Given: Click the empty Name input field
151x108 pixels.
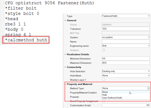Looking at the screenshot, I should [x=126, y=42].
